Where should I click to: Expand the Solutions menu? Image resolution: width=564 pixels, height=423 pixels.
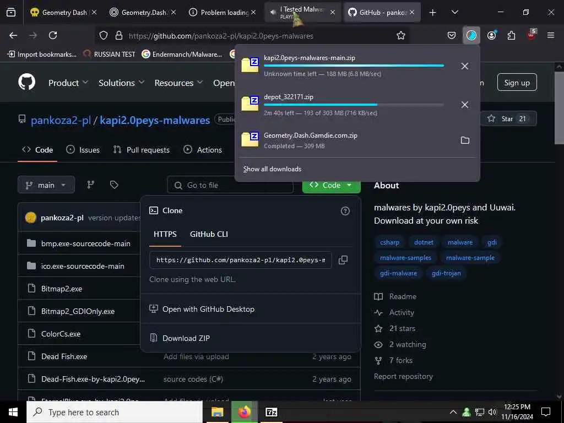(x=121, y=83)
